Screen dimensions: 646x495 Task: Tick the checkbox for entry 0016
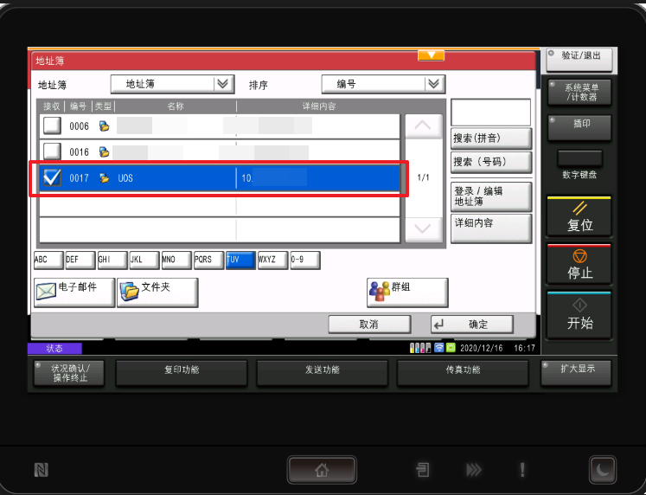53,151
